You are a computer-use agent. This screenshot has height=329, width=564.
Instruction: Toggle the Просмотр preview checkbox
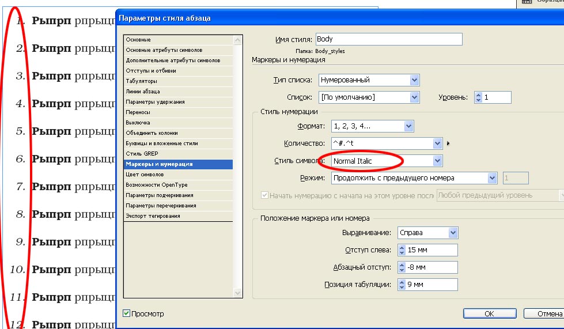(126, 313)
